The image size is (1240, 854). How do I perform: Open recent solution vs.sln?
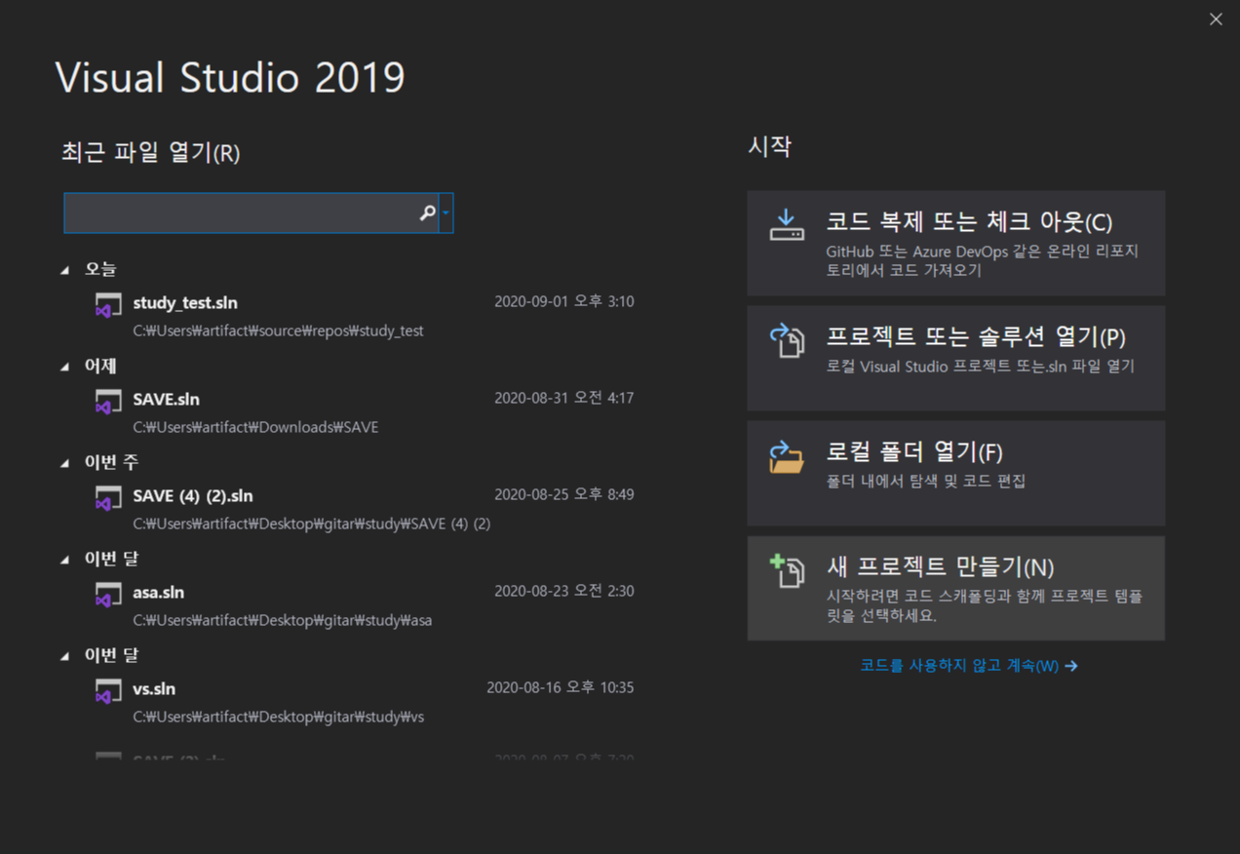(x=154, y=689)
